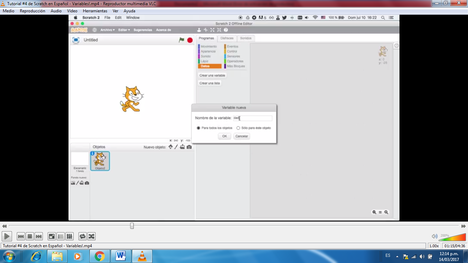Toggle the shuffle playback mode in VLC

(x=91, y=236)
